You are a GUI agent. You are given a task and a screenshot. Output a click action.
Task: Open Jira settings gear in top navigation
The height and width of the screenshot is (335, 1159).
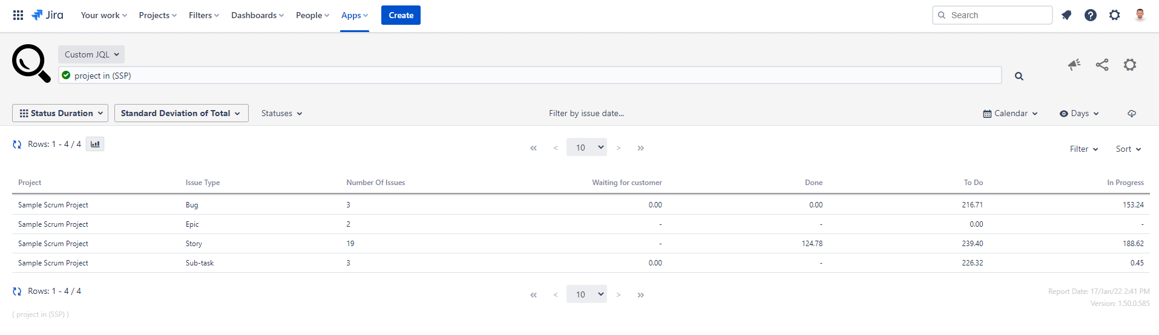pyautogui.click(x=1115, y=15)
